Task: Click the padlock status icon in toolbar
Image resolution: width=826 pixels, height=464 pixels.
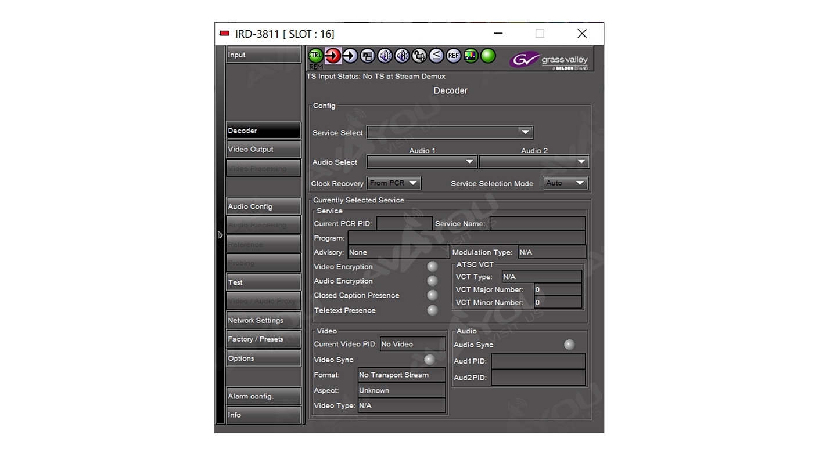Action: click(419, 56)
